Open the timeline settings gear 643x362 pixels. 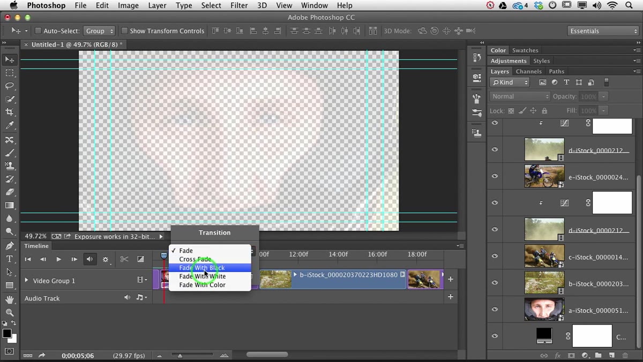tap(106, 260)
